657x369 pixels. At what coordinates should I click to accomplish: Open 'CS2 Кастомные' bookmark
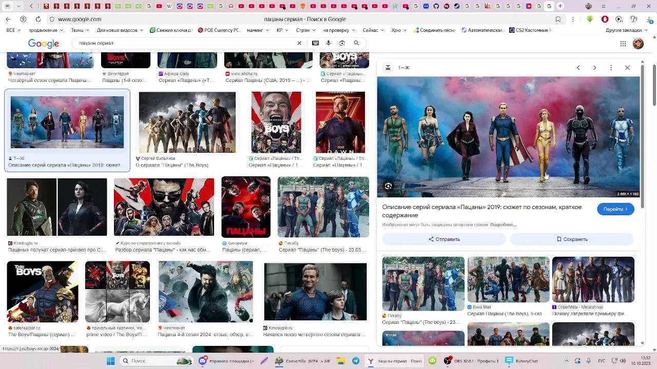[x=530, y=30]
